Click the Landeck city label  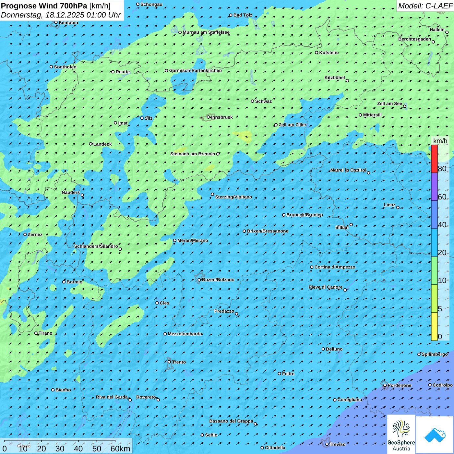[x=102, y=144]
